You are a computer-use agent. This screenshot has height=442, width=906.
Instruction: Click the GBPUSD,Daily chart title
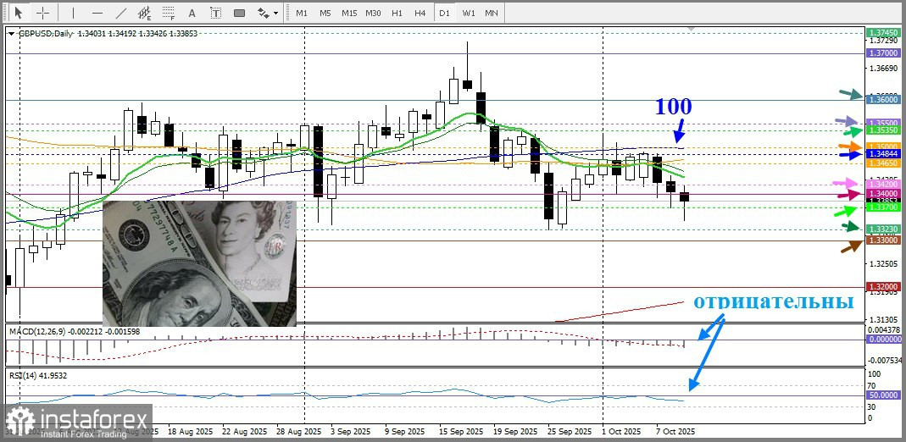[x=46, y=34]
